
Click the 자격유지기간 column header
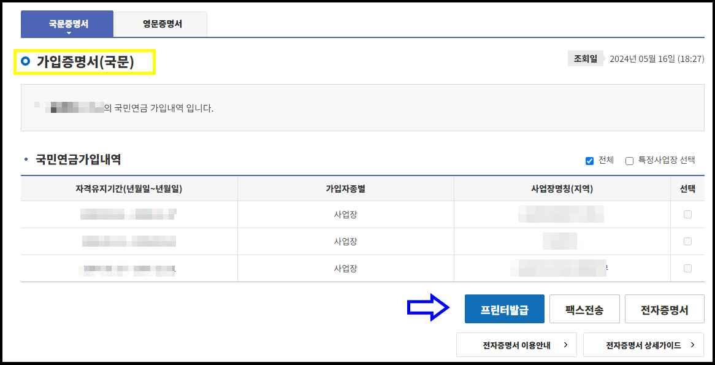(129, 188)
